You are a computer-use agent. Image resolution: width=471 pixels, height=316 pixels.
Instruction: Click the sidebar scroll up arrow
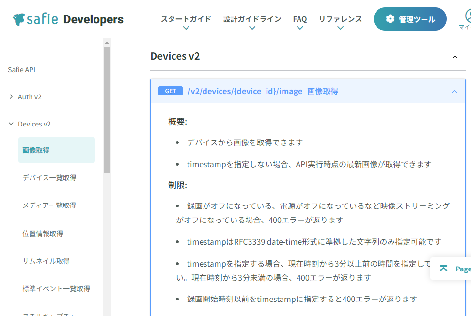point(107,43)
